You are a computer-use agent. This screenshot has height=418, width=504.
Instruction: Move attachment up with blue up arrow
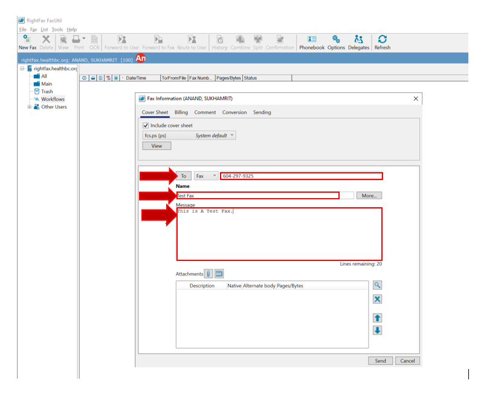click(x=378, y=318)
